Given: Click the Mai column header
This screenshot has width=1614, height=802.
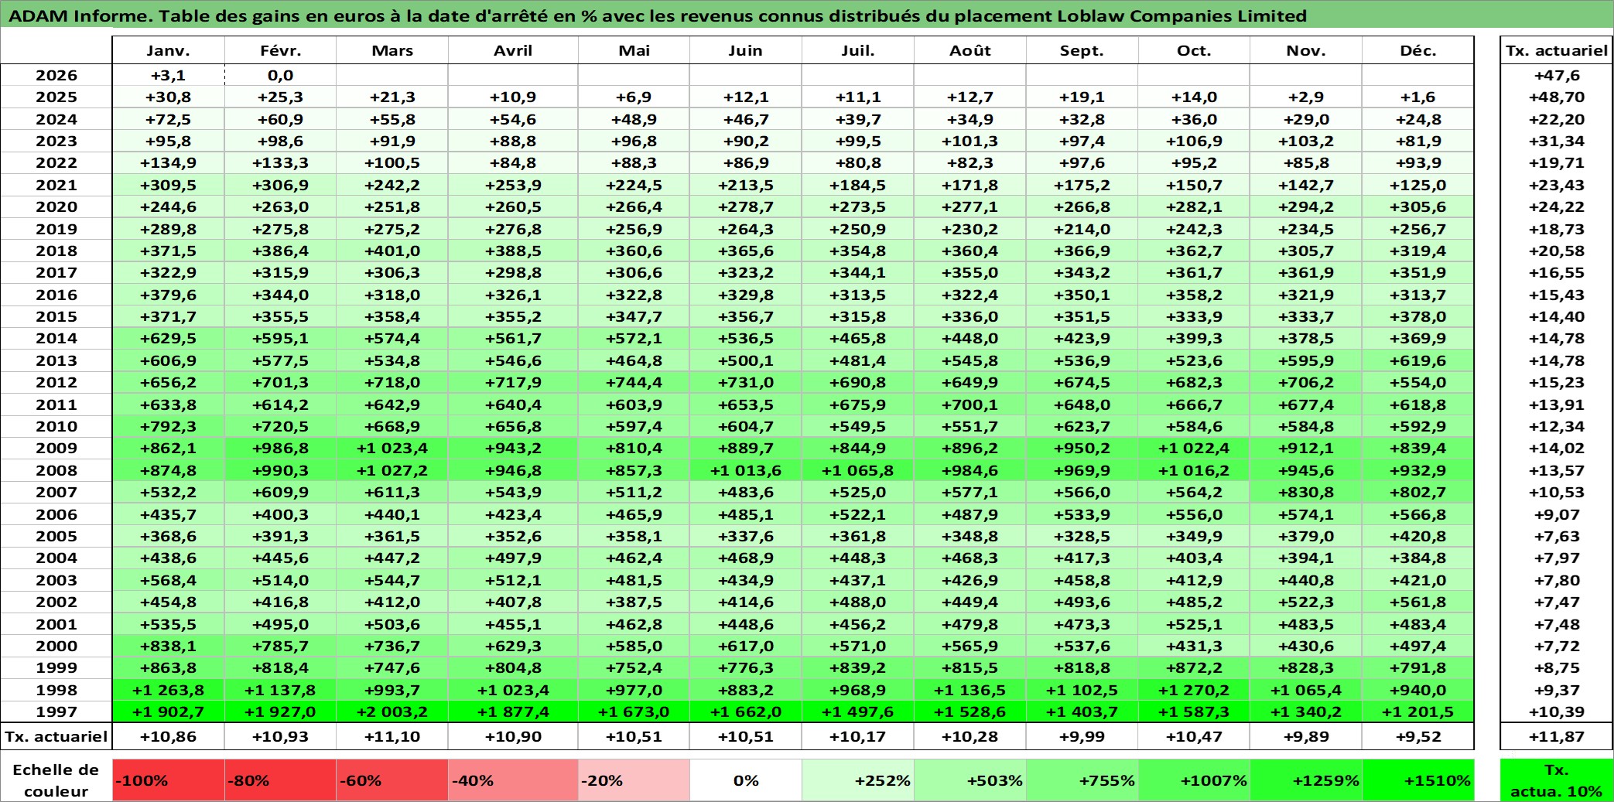Looking at the screenshot, I should pyautogui.click(x=634, y=50).
